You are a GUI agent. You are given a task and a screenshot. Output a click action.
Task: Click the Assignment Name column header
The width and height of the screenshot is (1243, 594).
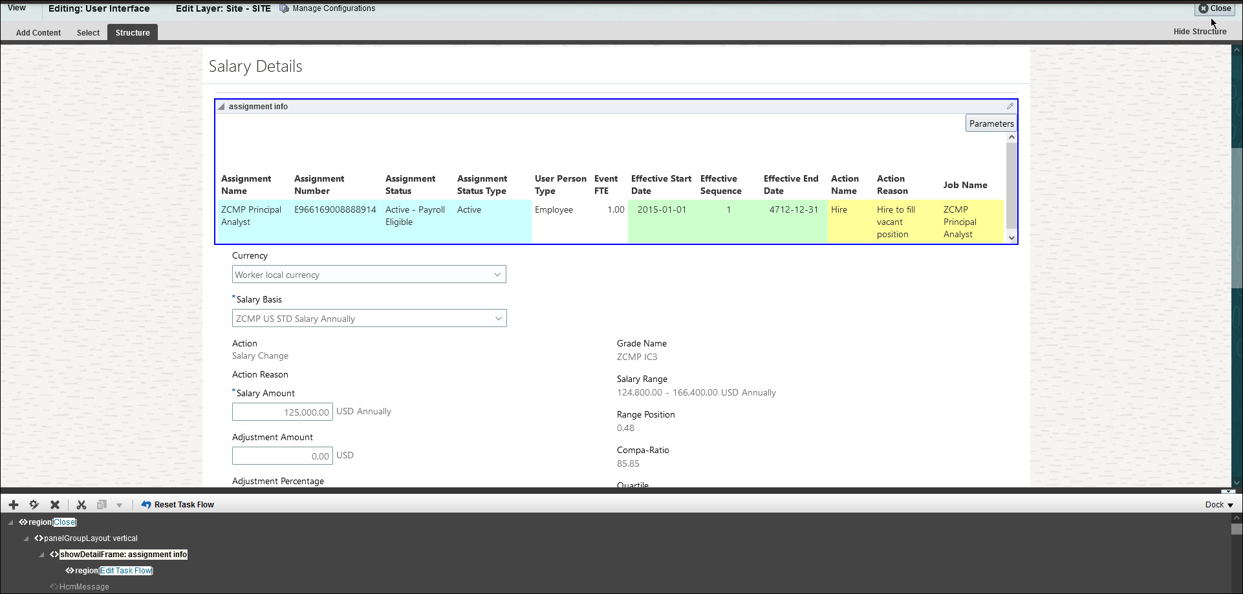pyautogui.click(x=246, y=185)
